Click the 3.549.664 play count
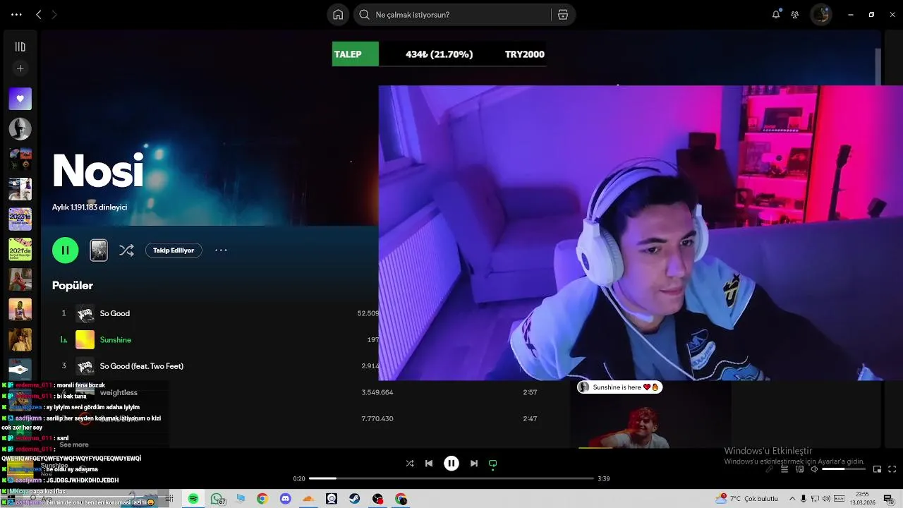This screenshot has height=508, width=903. pyautogui.click(x=377, y=392)
